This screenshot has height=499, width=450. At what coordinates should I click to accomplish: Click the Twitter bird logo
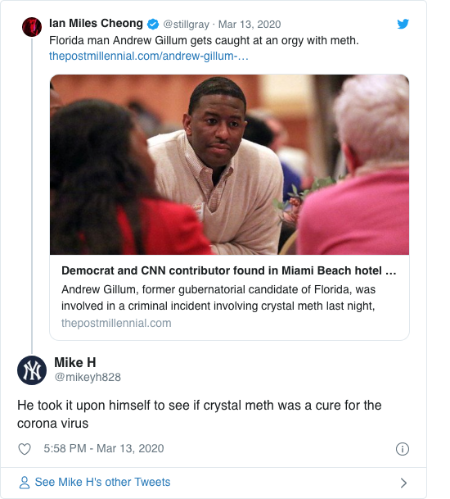403,24
